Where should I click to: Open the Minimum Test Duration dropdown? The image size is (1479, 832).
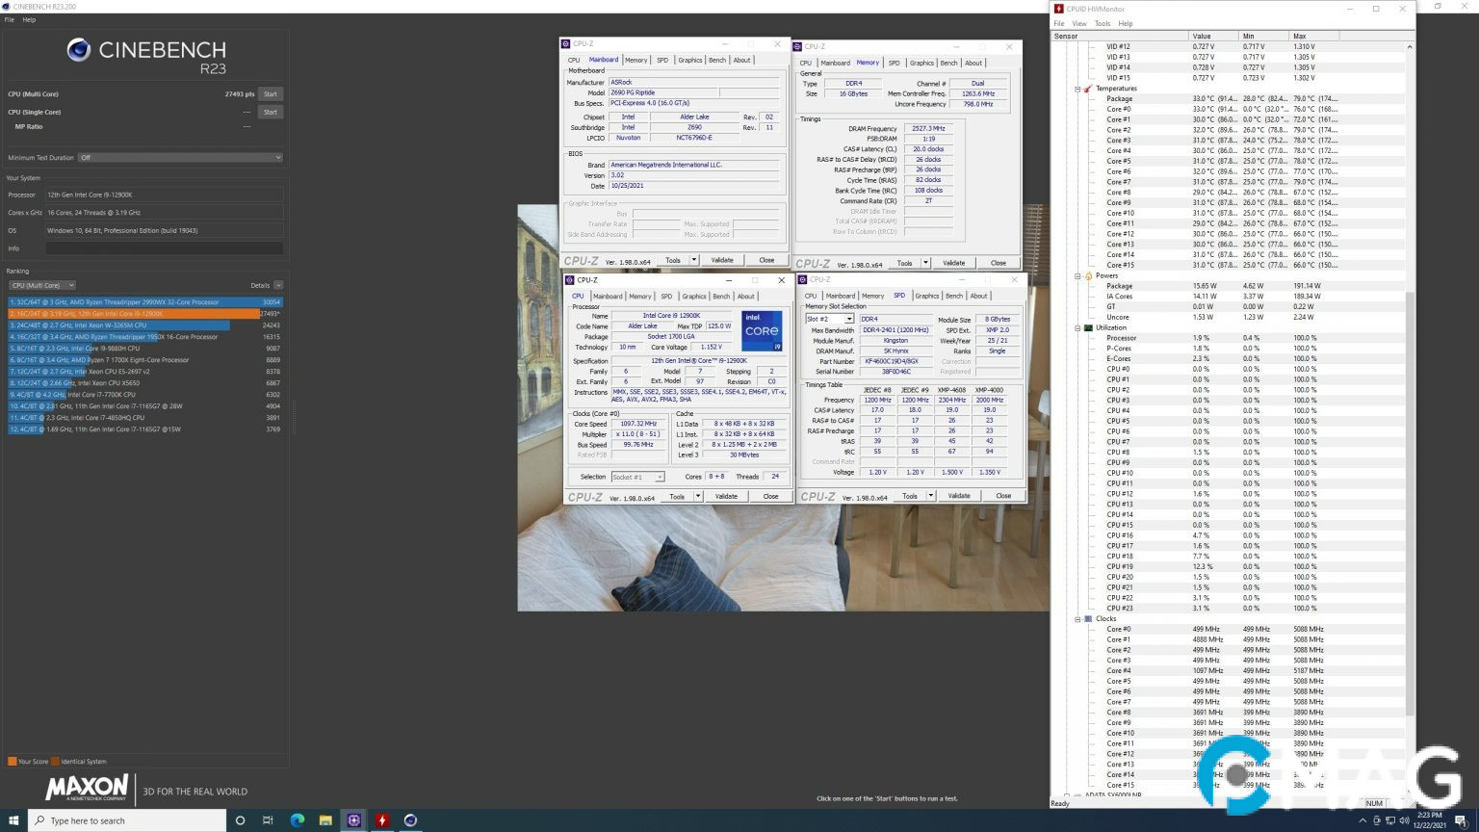tap(180, 158)
